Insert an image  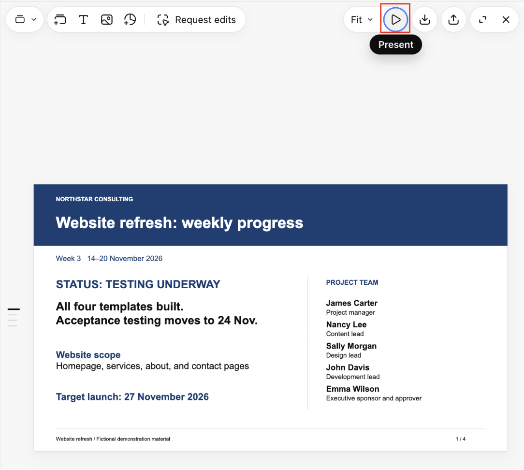107,20
